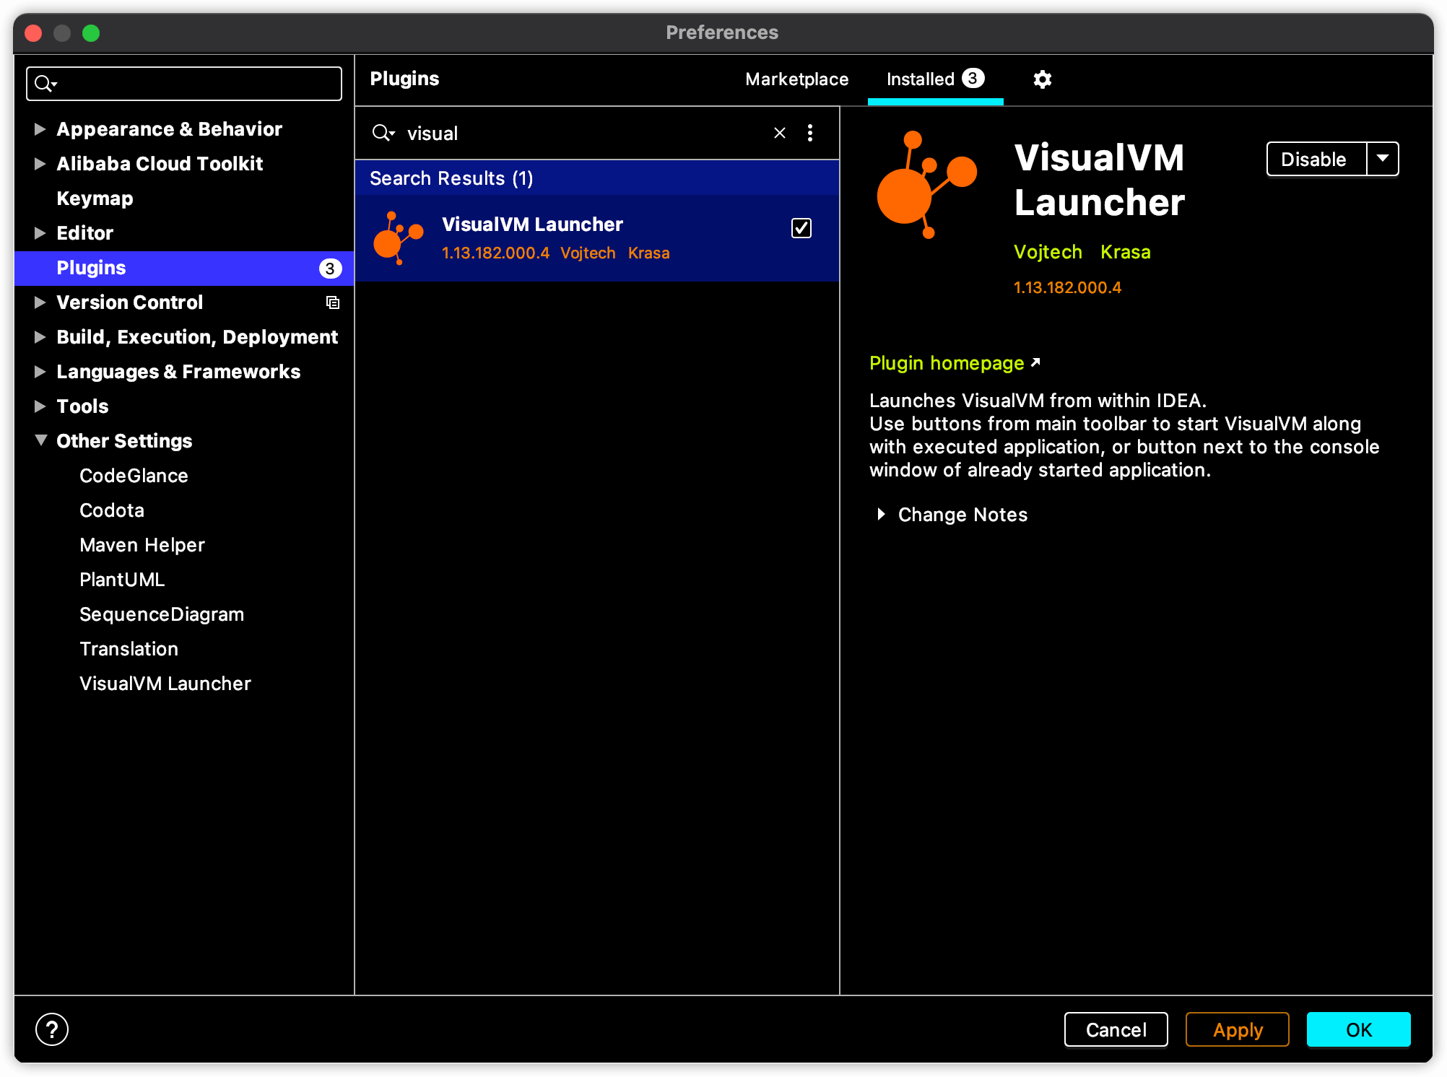Focus the settings search field

pyautogui.click(x=184, y=84)
